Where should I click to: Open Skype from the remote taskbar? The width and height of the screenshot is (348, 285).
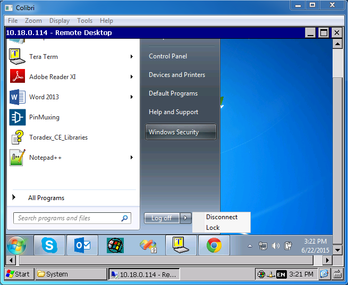click(49, 245)
